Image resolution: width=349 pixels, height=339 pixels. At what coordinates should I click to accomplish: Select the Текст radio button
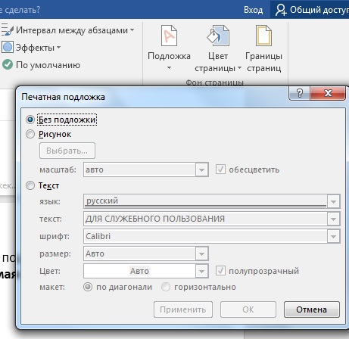[x=30, y=185]
